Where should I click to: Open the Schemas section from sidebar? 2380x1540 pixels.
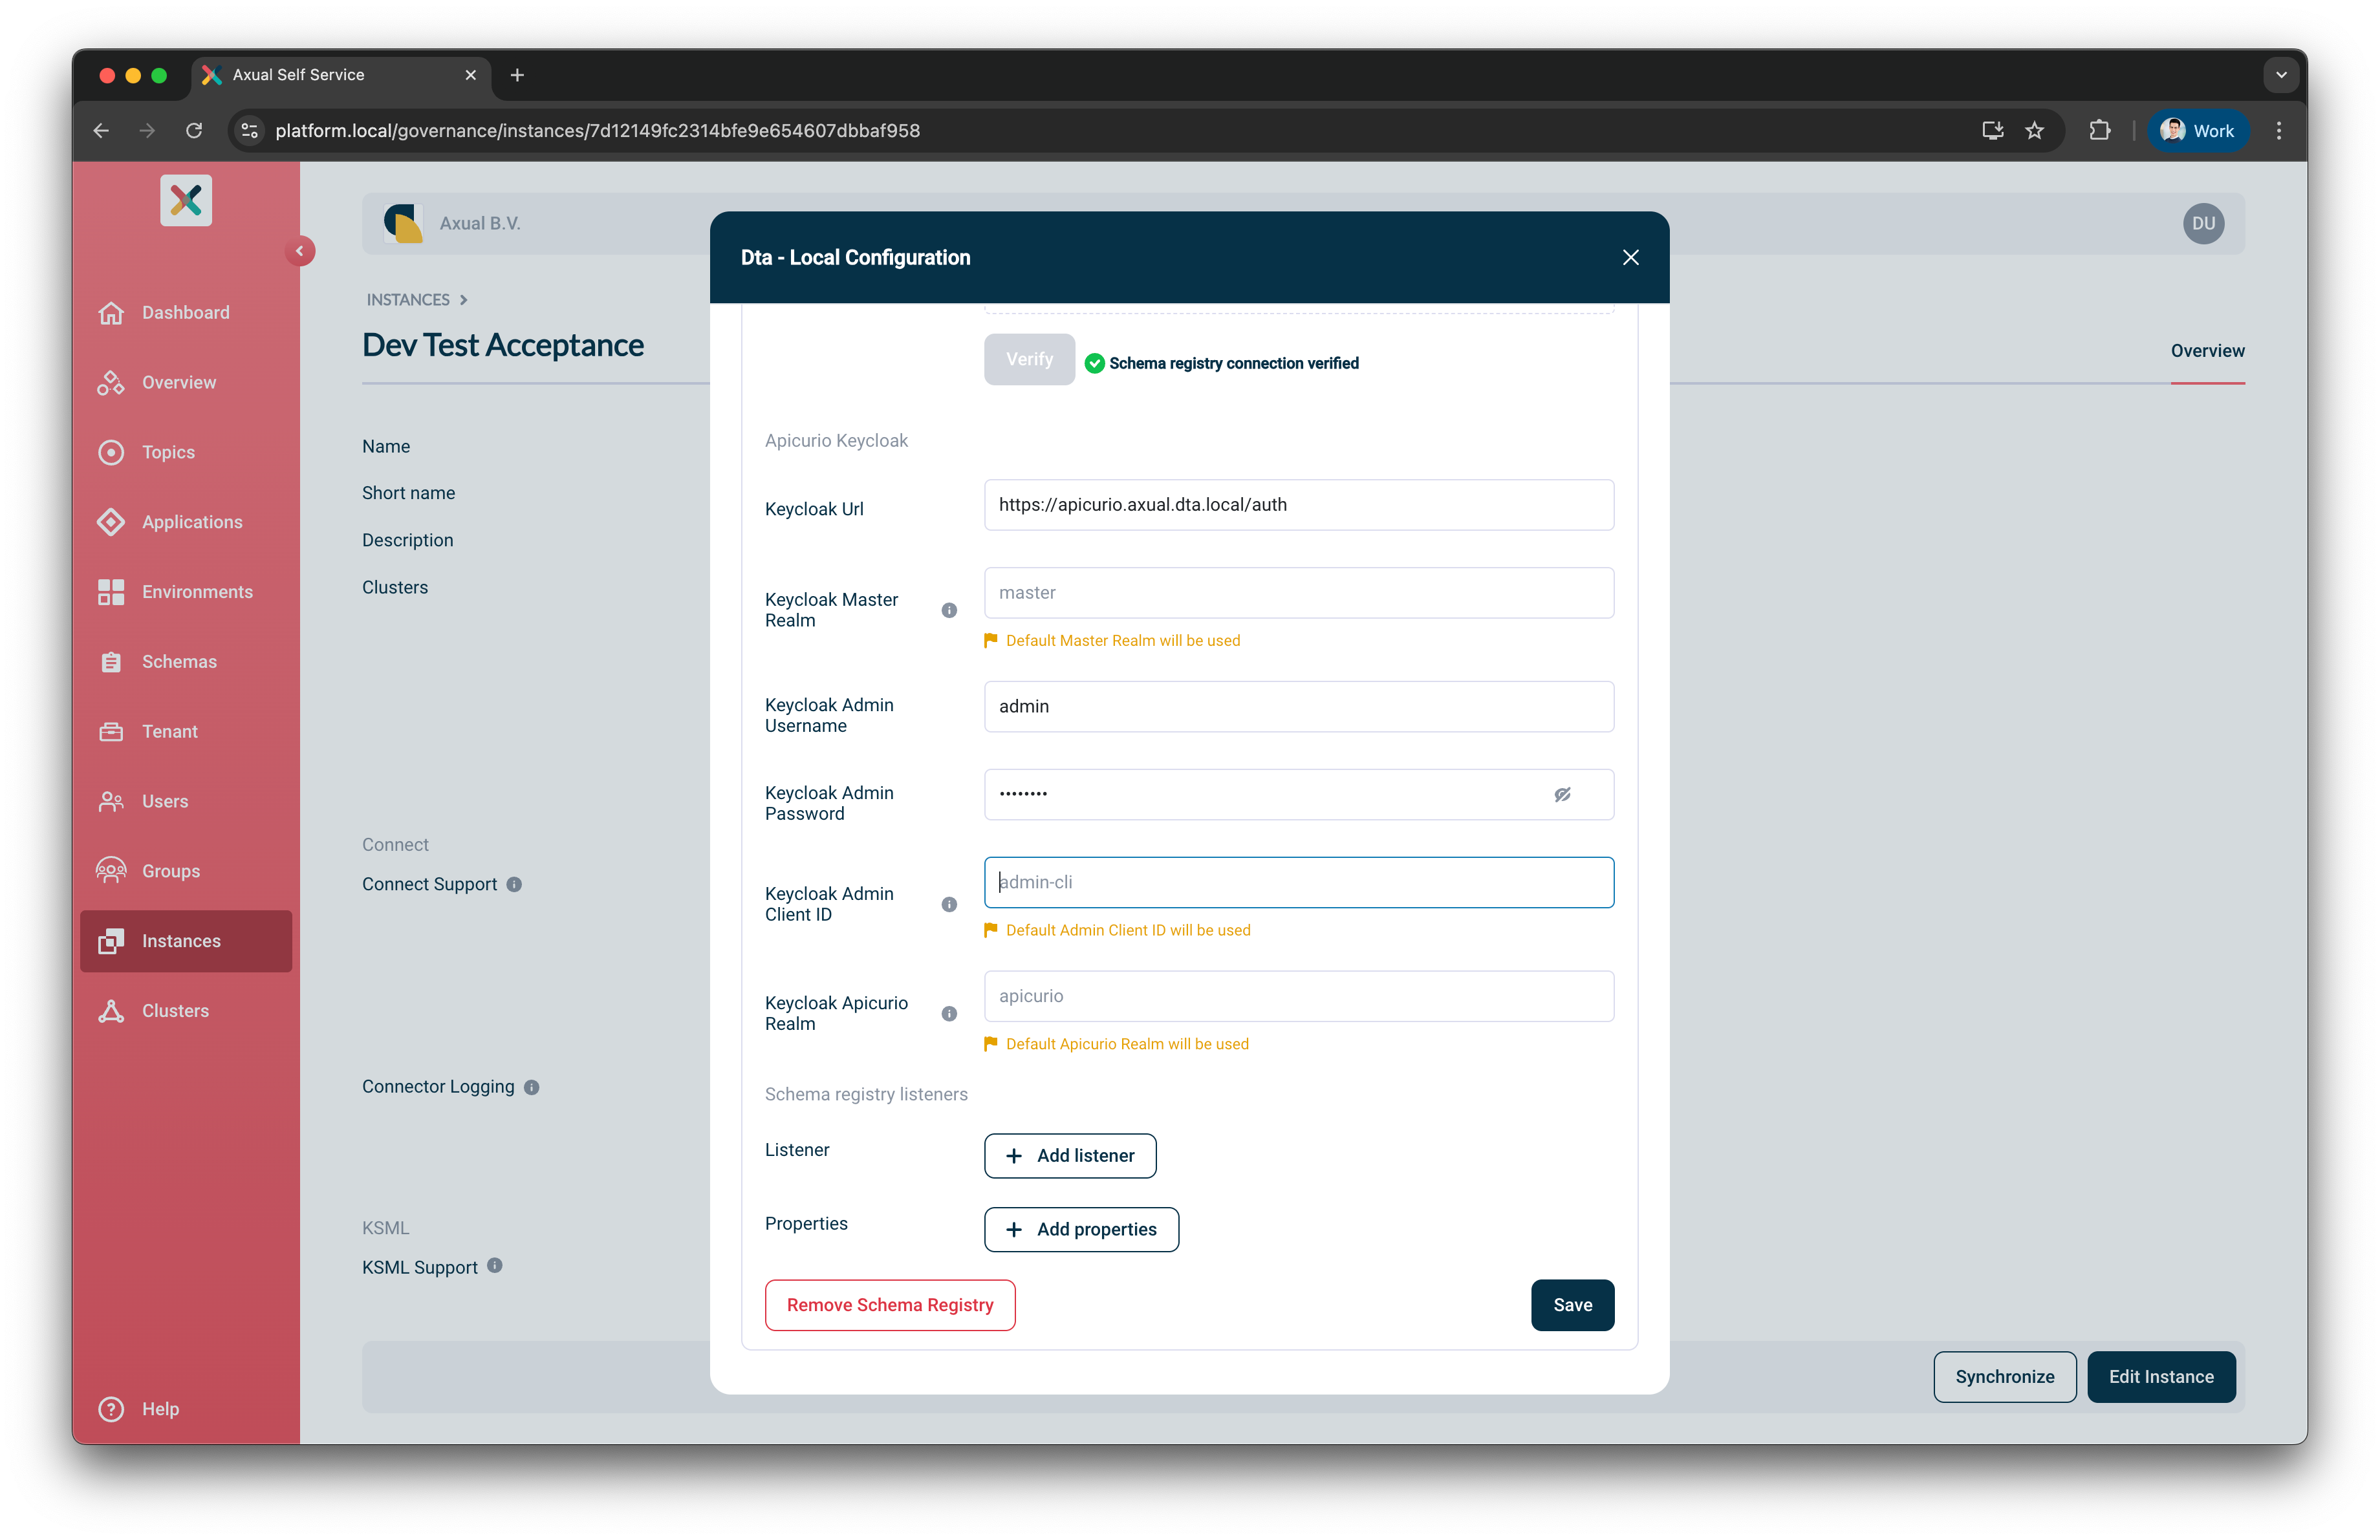click(x=178, y=661)
